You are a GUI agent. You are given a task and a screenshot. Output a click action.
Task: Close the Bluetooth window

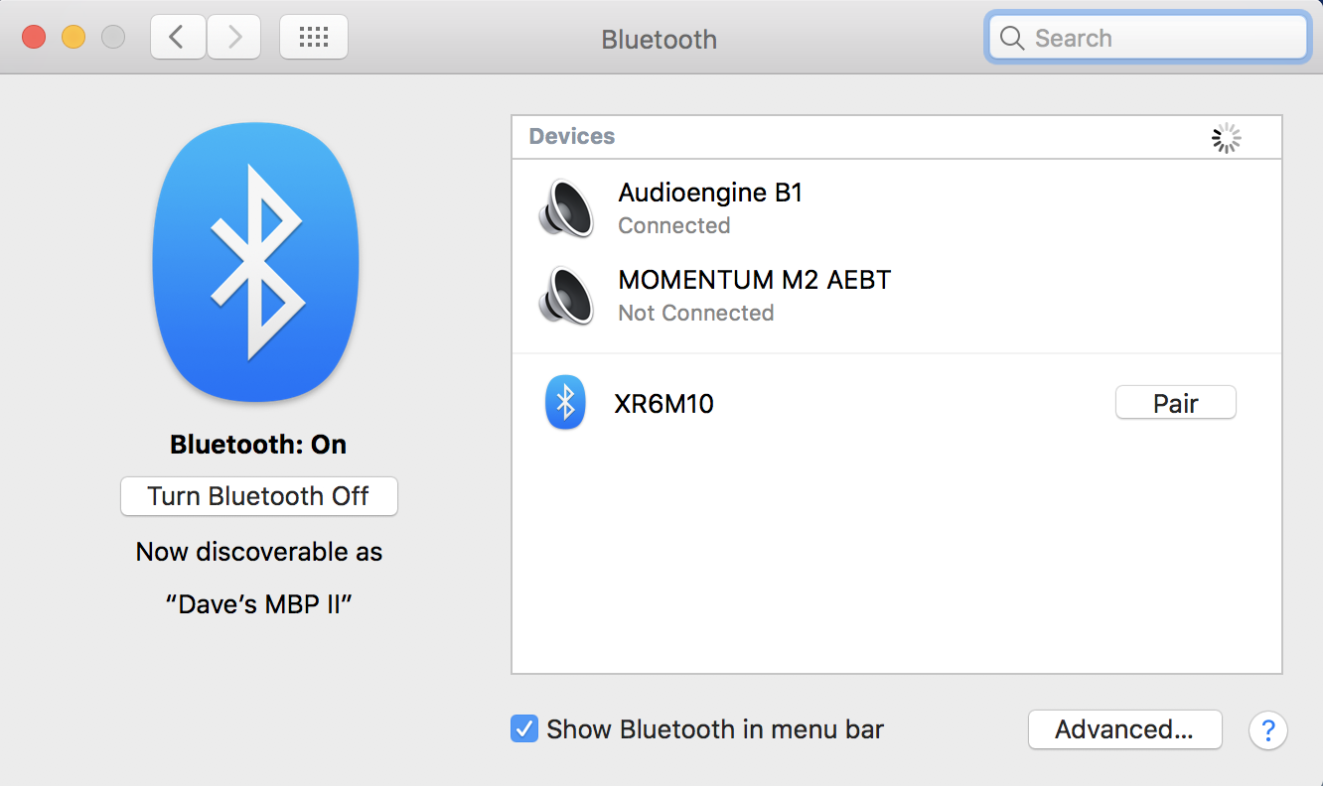point(34,38)
